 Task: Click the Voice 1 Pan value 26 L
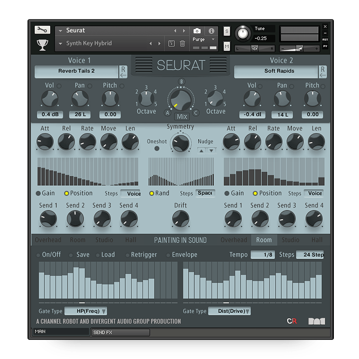pos(80,114)
